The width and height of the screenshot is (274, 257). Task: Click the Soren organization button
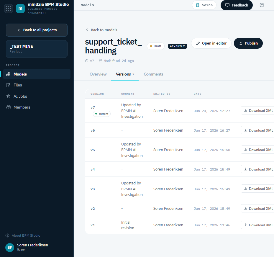pos(204,5)
